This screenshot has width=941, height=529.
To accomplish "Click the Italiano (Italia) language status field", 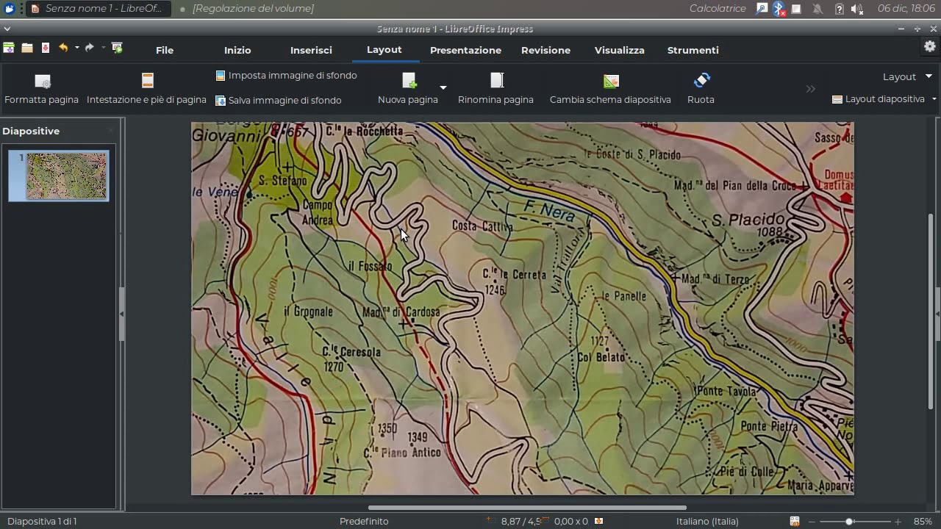I will point(707,522).
